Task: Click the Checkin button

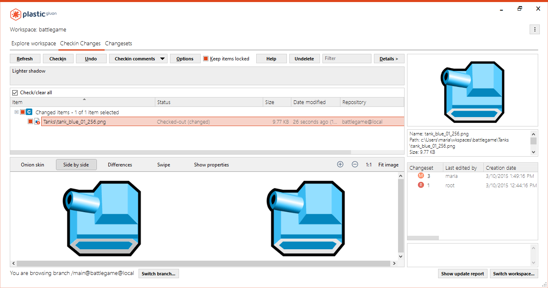Action: (x=58, y=59)
